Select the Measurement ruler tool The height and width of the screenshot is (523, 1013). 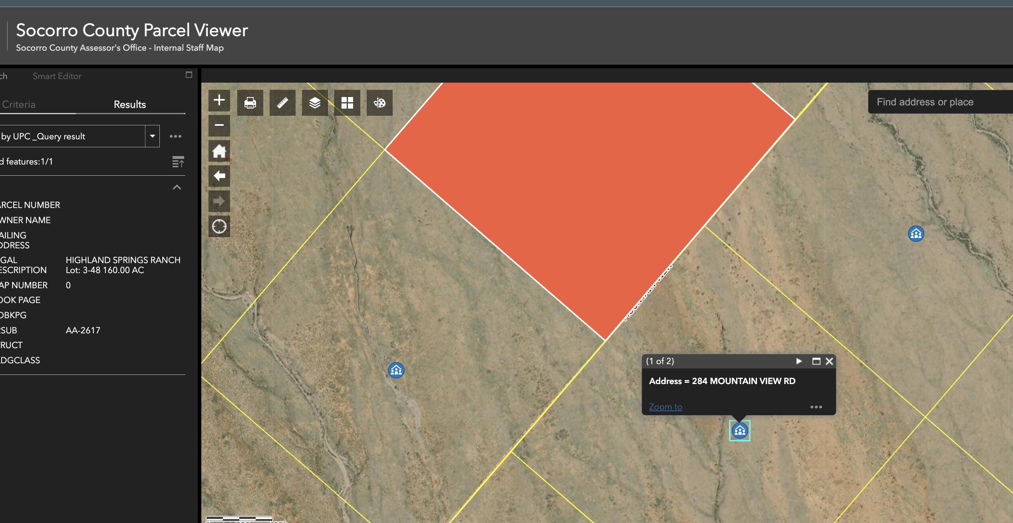282,103
